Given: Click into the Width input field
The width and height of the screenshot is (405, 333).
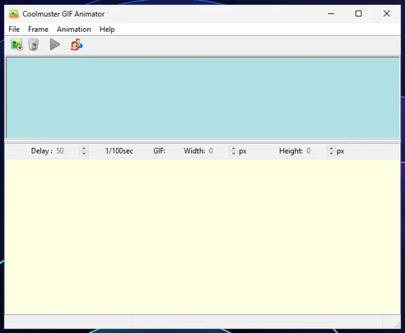Looking at the screenshot, I should click(x=218, y=151).
